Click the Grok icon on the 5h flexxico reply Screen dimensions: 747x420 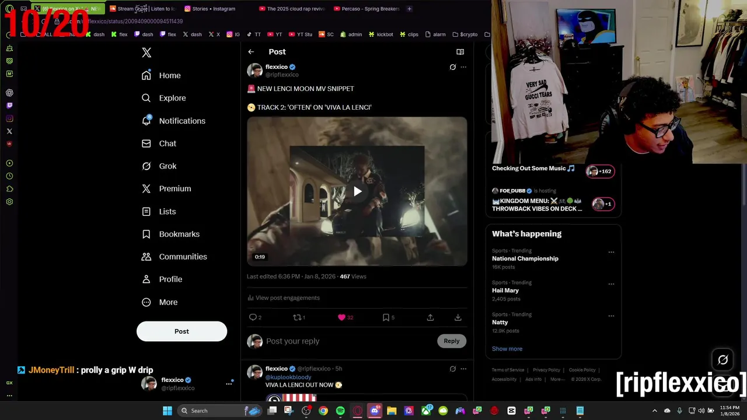pos(452,369)
